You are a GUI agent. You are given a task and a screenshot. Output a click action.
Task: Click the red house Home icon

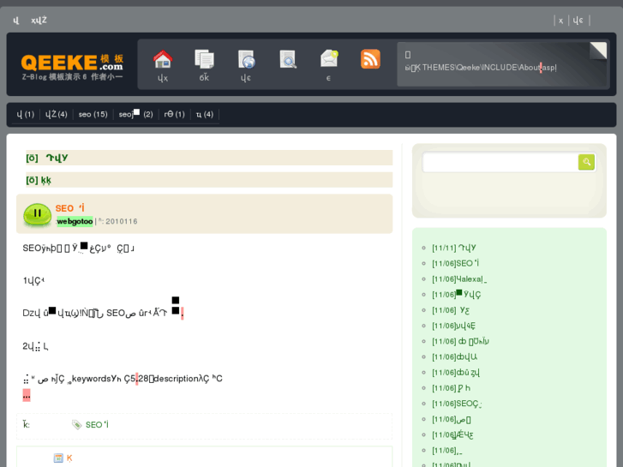(x=162, y=59)
